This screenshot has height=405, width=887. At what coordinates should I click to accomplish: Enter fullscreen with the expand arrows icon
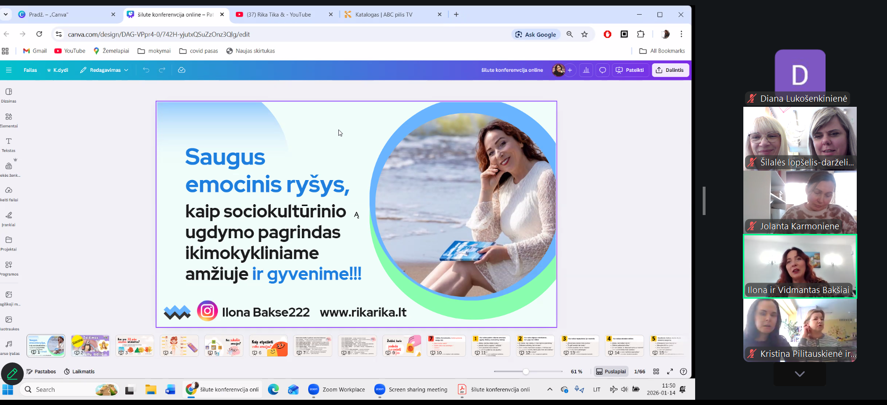tap(670, 371)
